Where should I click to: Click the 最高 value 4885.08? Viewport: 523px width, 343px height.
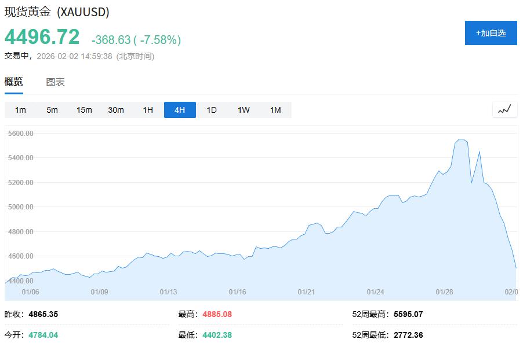coord(217,314)
